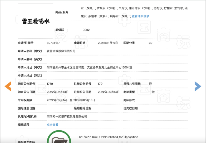206x143 pixels.
Task: Select international class value 32
Action: pos(151,43)
